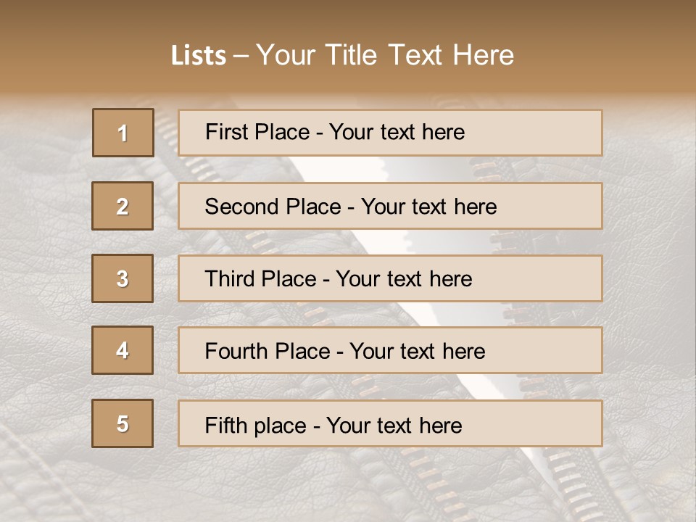Image resolution: width=696 pixels, height=522 pixels.
Task: Select the number 1 box
Action: point(123,133)
